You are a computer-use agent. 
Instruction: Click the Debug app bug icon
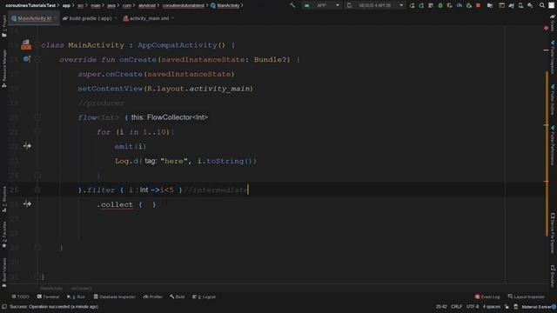440,5
